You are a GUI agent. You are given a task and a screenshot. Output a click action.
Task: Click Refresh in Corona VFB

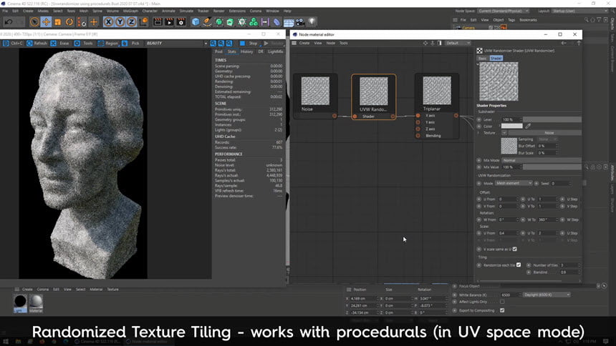(37, 43)
